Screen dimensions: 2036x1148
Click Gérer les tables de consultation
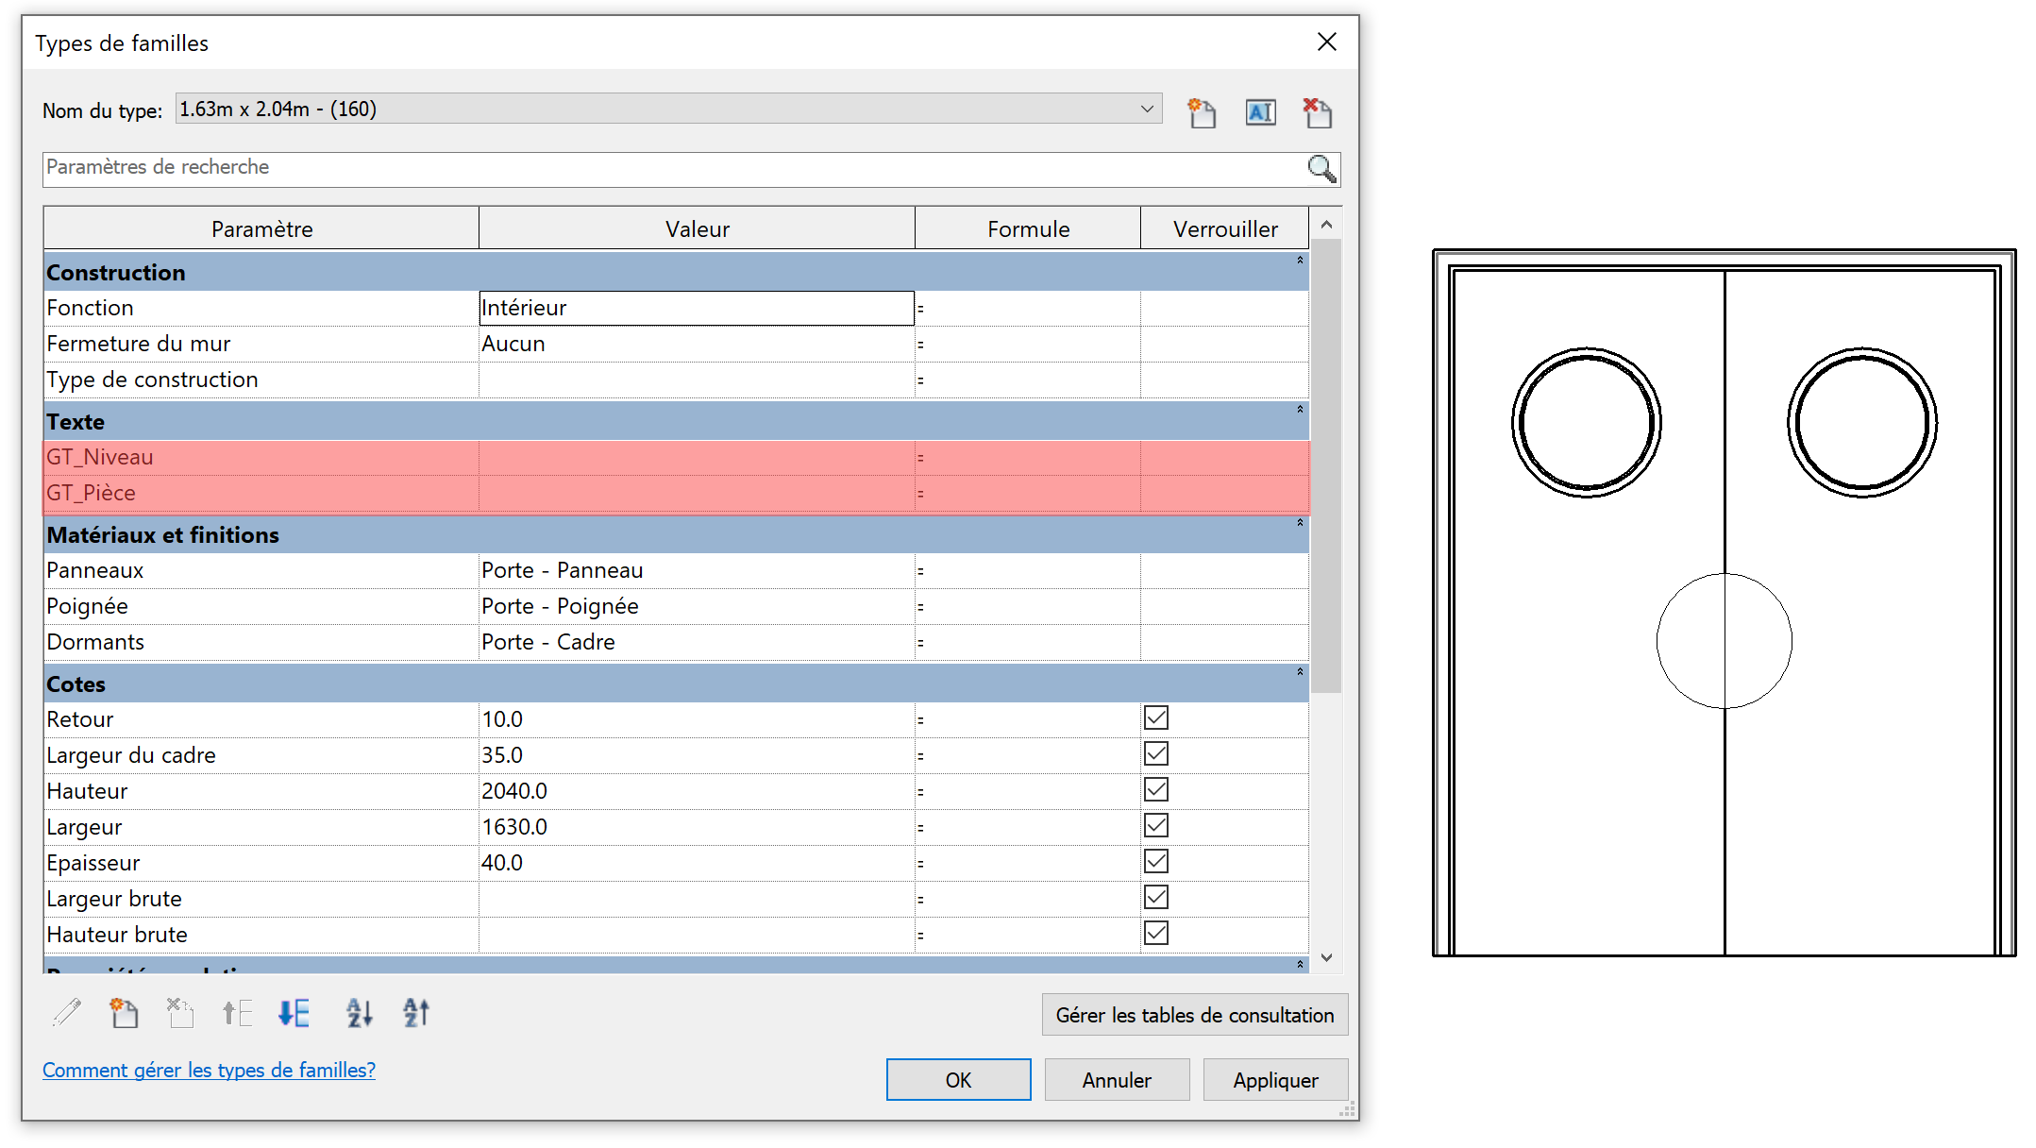(1194, 1015)
